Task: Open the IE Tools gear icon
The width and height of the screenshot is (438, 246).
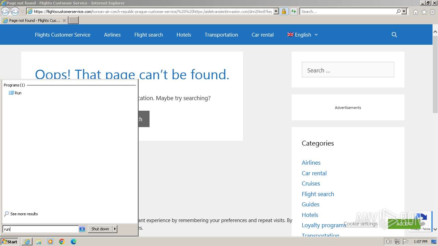Action: point(433,12)
